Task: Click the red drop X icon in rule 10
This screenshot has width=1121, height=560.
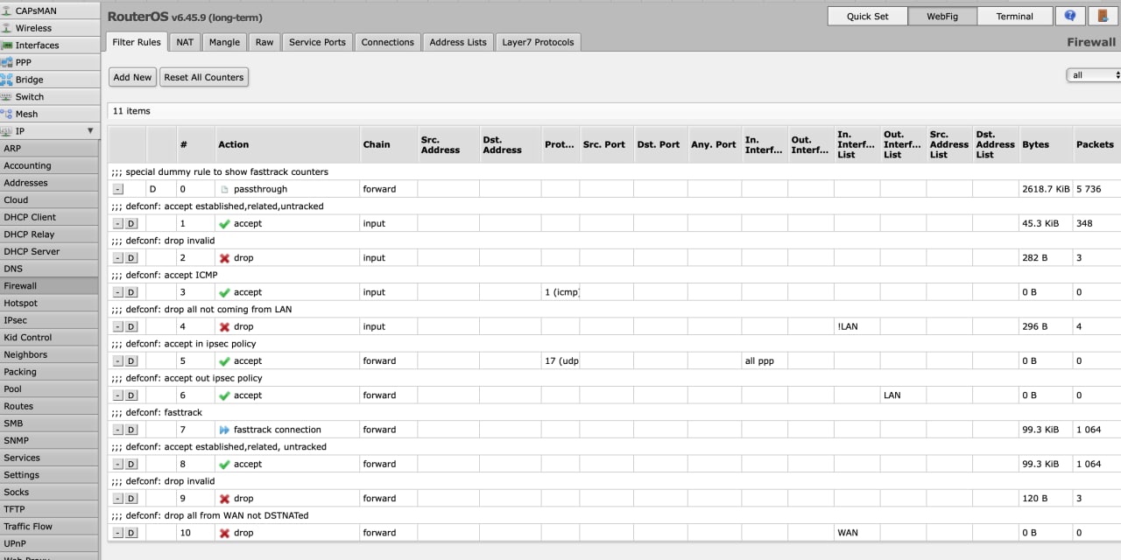Action: (224, 533)
